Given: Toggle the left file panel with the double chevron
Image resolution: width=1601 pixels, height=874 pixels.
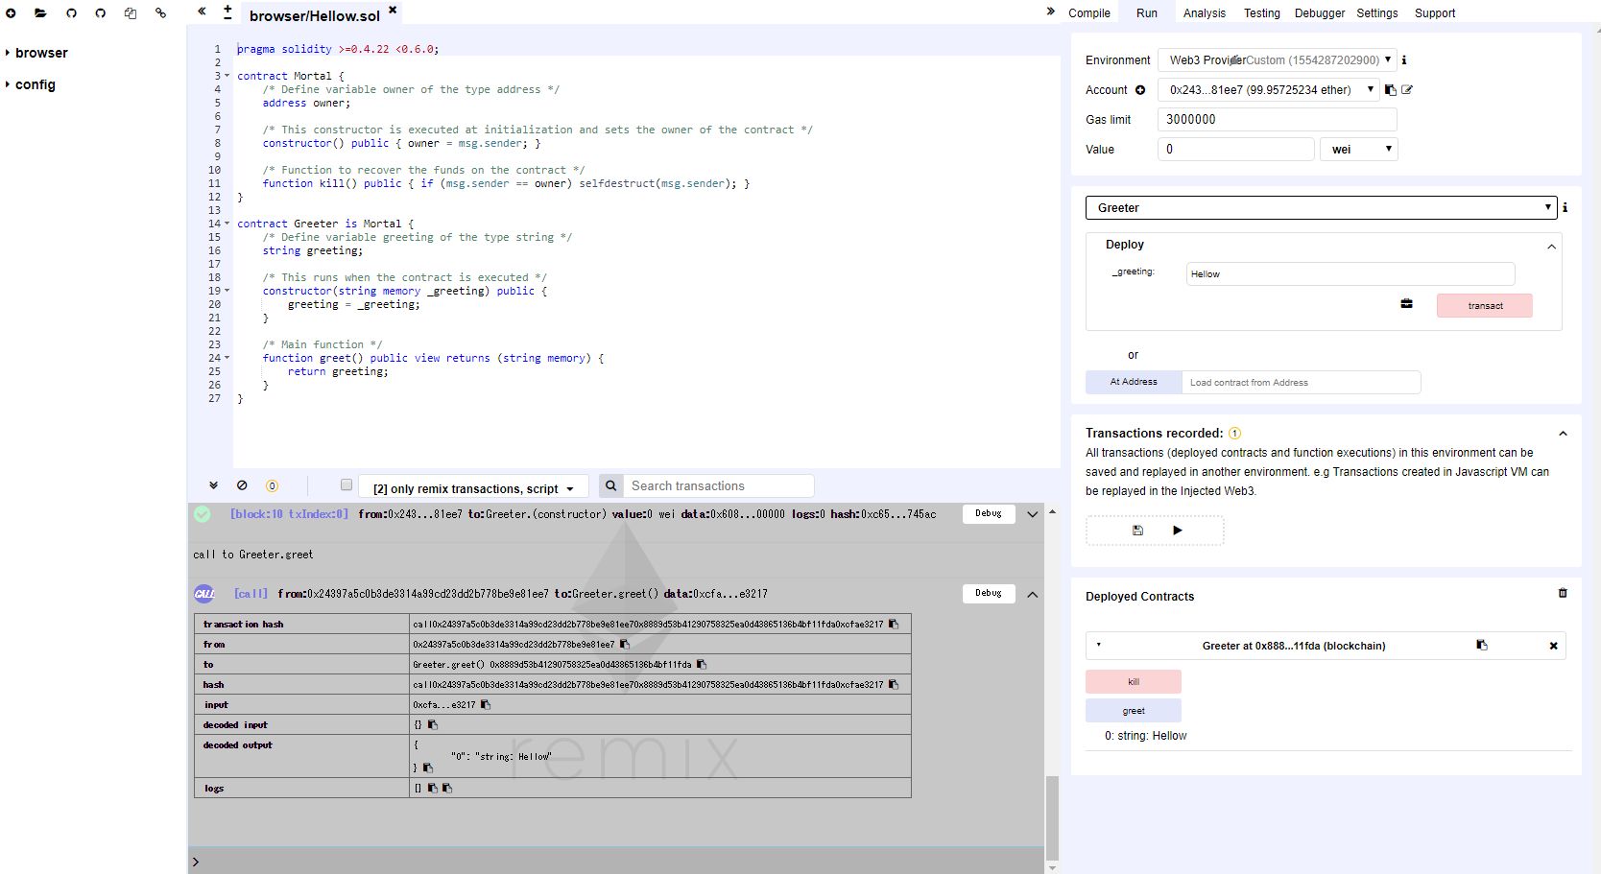Looking at the screenshot, I should click(x=202, y=12).
